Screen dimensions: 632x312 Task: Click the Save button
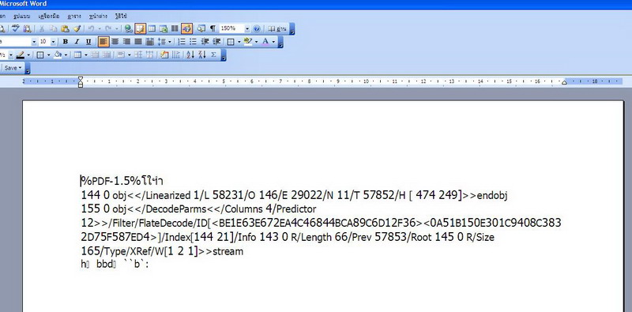click(x=13, y=68)
